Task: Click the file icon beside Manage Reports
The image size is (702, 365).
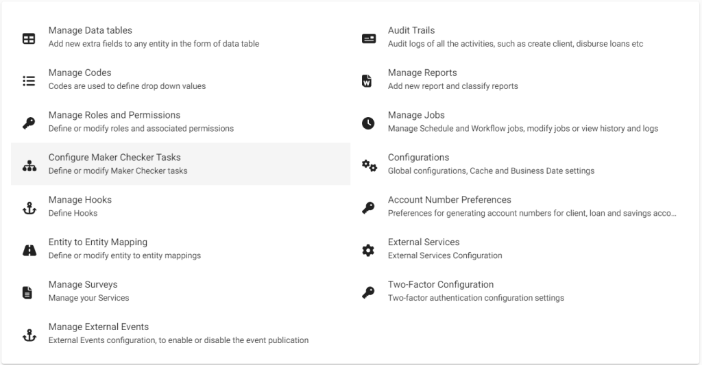Action: click(x=367, y=81)
